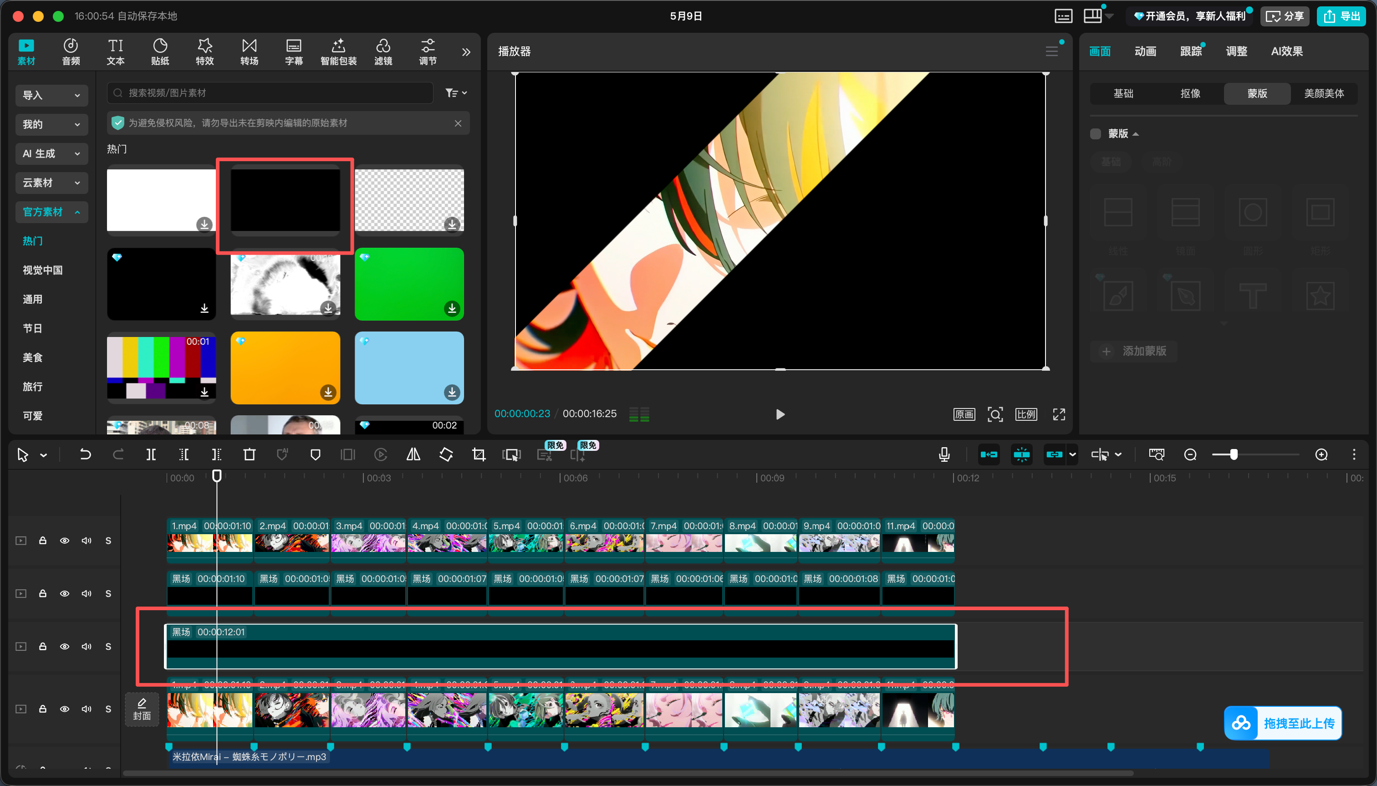Image resolution: width=1377 pixels, height=786 pixels.
Task: Collapse the 官方素材 section
Action: coord(52,212)
